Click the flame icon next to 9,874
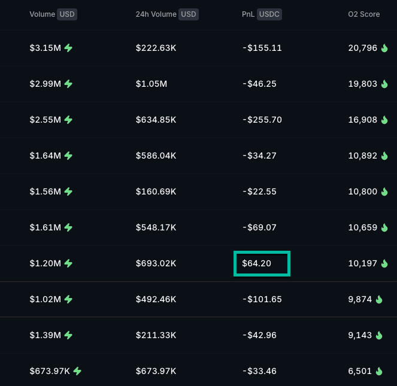This screenshot has width=397, height=386. tap(379, 299)
